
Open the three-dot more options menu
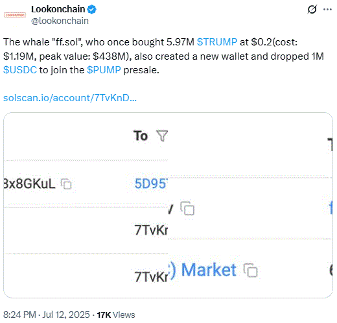[x=327, y=9]
